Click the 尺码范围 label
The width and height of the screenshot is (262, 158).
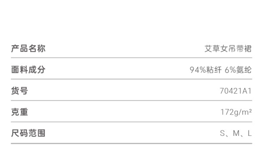tap(28, 133)
